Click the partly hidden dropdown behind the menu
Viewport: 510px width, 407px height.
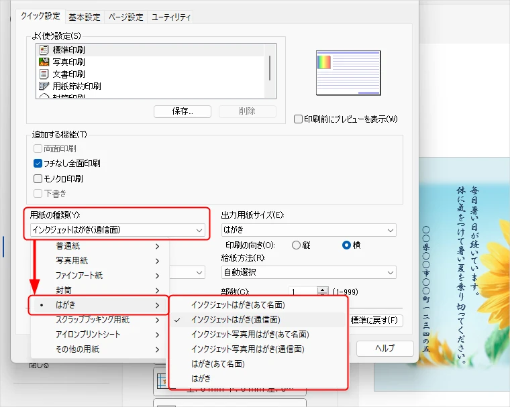(x=187, y=272)
